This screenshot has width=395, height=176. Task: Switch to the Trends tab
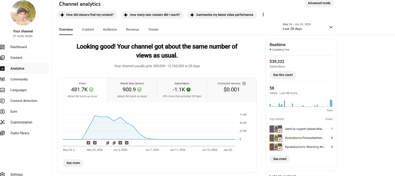coord(153,29)
